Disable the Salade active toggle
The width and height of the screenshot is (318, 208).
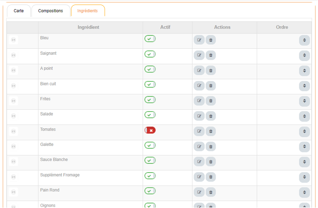150,115
